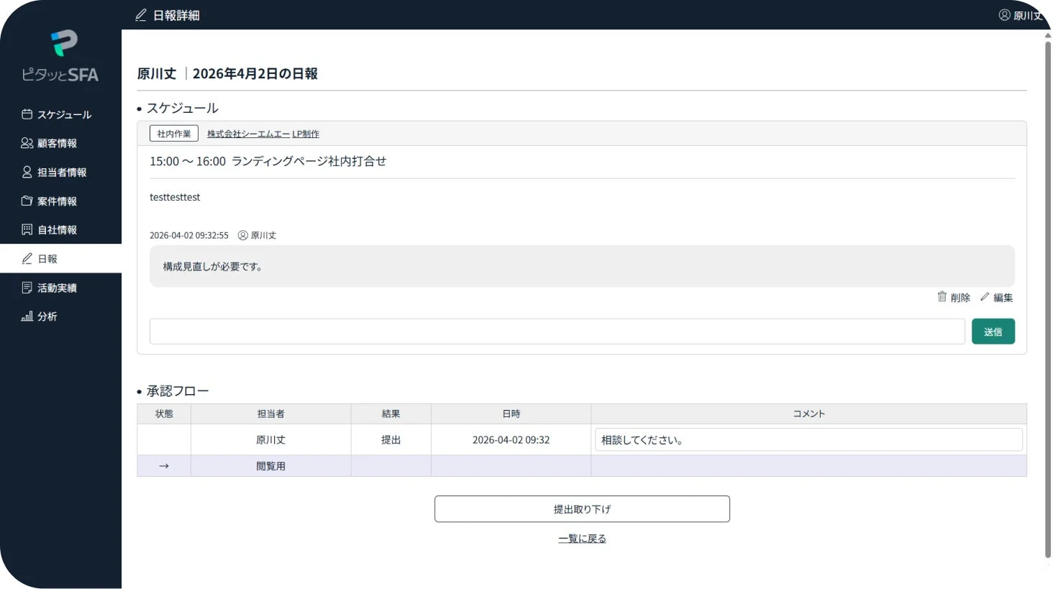This screenshot has width=1053, height=589.
Task: Select 日報 menu item in sidebar
Action: [x=60, y=258]
